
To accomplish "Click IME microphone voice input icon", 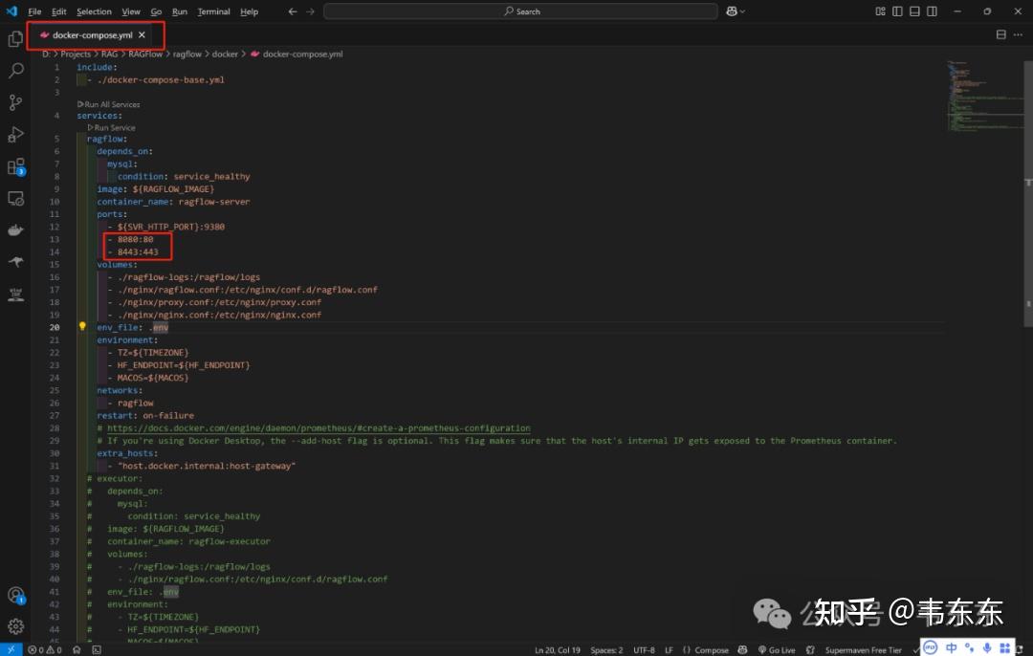I will tap(987, 648).
